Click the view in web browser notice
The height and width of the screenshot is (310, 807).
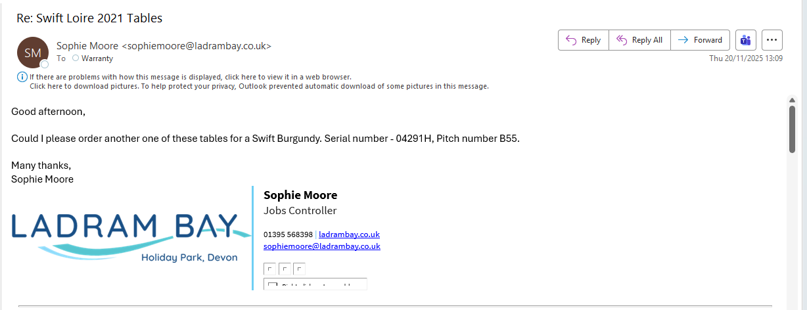[191, 77]
